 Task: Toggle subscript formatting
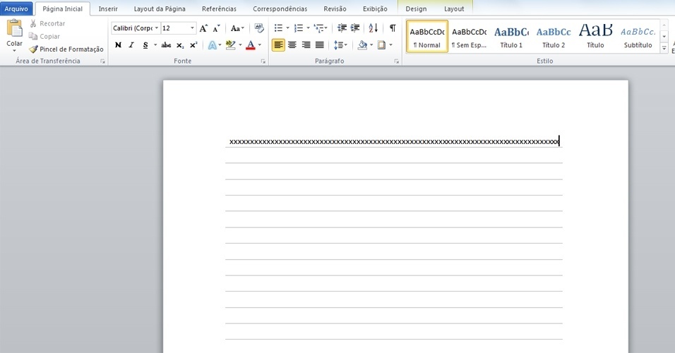180,44
